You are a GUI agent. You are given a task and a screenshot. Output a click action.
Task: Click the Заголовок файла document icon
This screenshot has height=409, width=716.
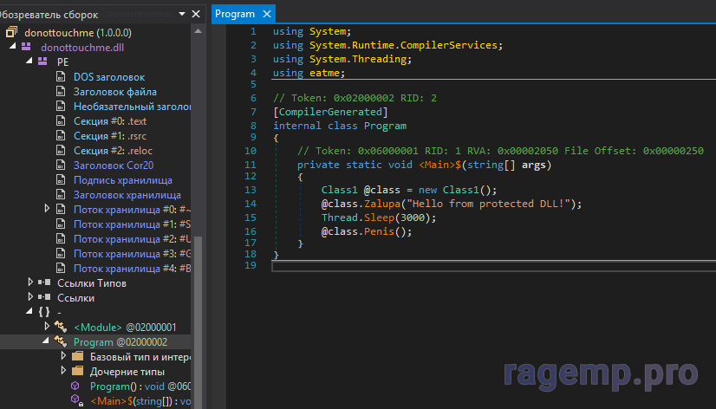point(61,91)
